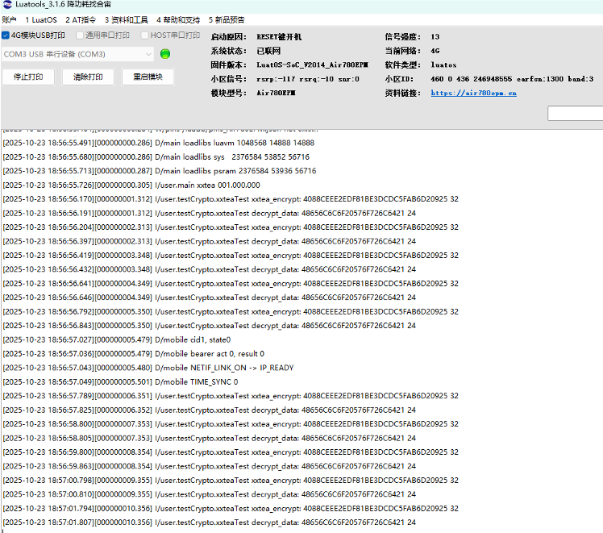Image resolution: width=603 pixels, height=533 pixels.
Task: Open the 3 资料和工具 menu
Action: click(126, 20)
